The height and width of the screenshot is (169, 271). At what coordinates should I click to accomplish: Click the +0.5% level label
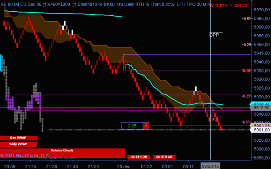pos(246,19)
